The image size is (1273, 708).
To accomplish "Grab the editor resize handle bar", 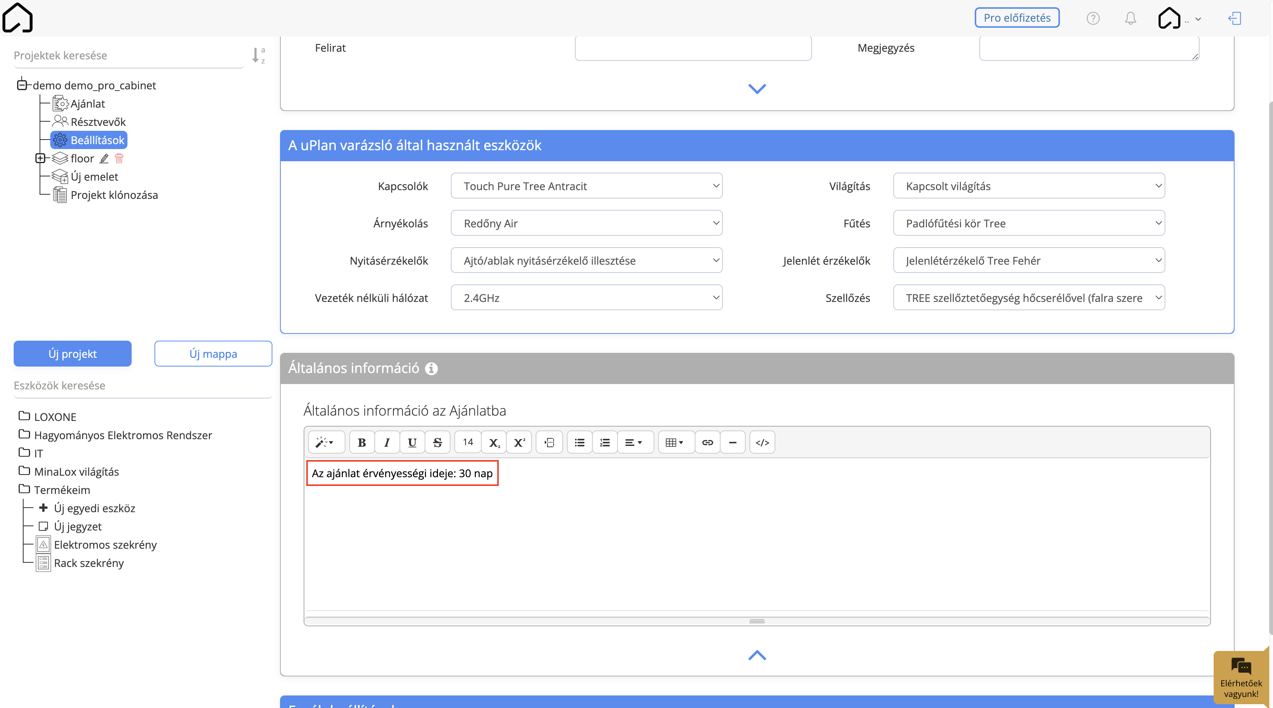I will point(757,621).
